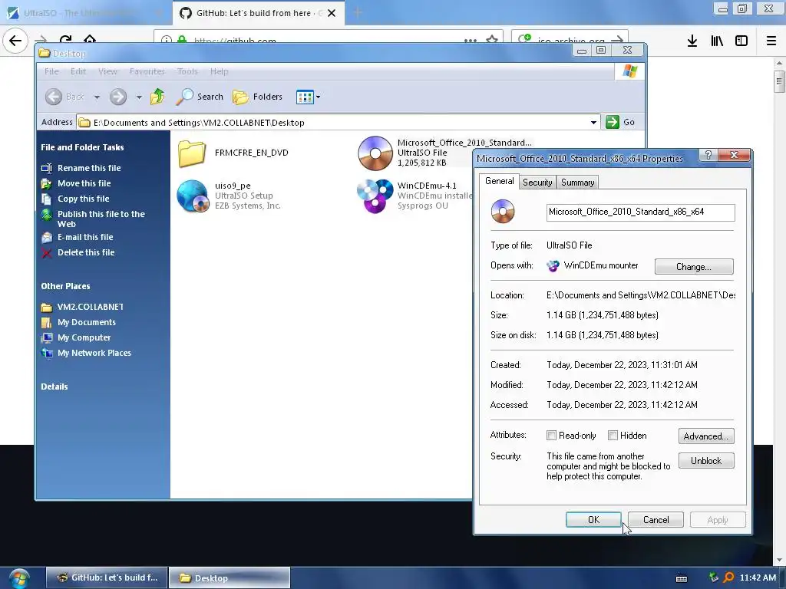This screenshot has height=589, width=786.
Task: Select the Microsoft_Office_2010_Standard ISO file icon
Action: [x=375, y=153]
